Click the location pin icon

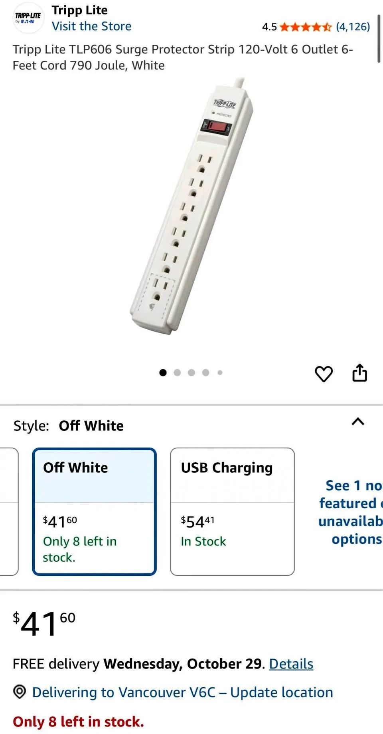pos(19,692)
